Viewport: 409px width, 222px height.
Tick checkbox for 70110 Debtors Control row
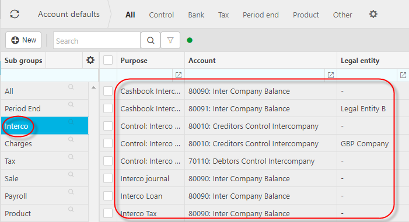coord(108,161)
